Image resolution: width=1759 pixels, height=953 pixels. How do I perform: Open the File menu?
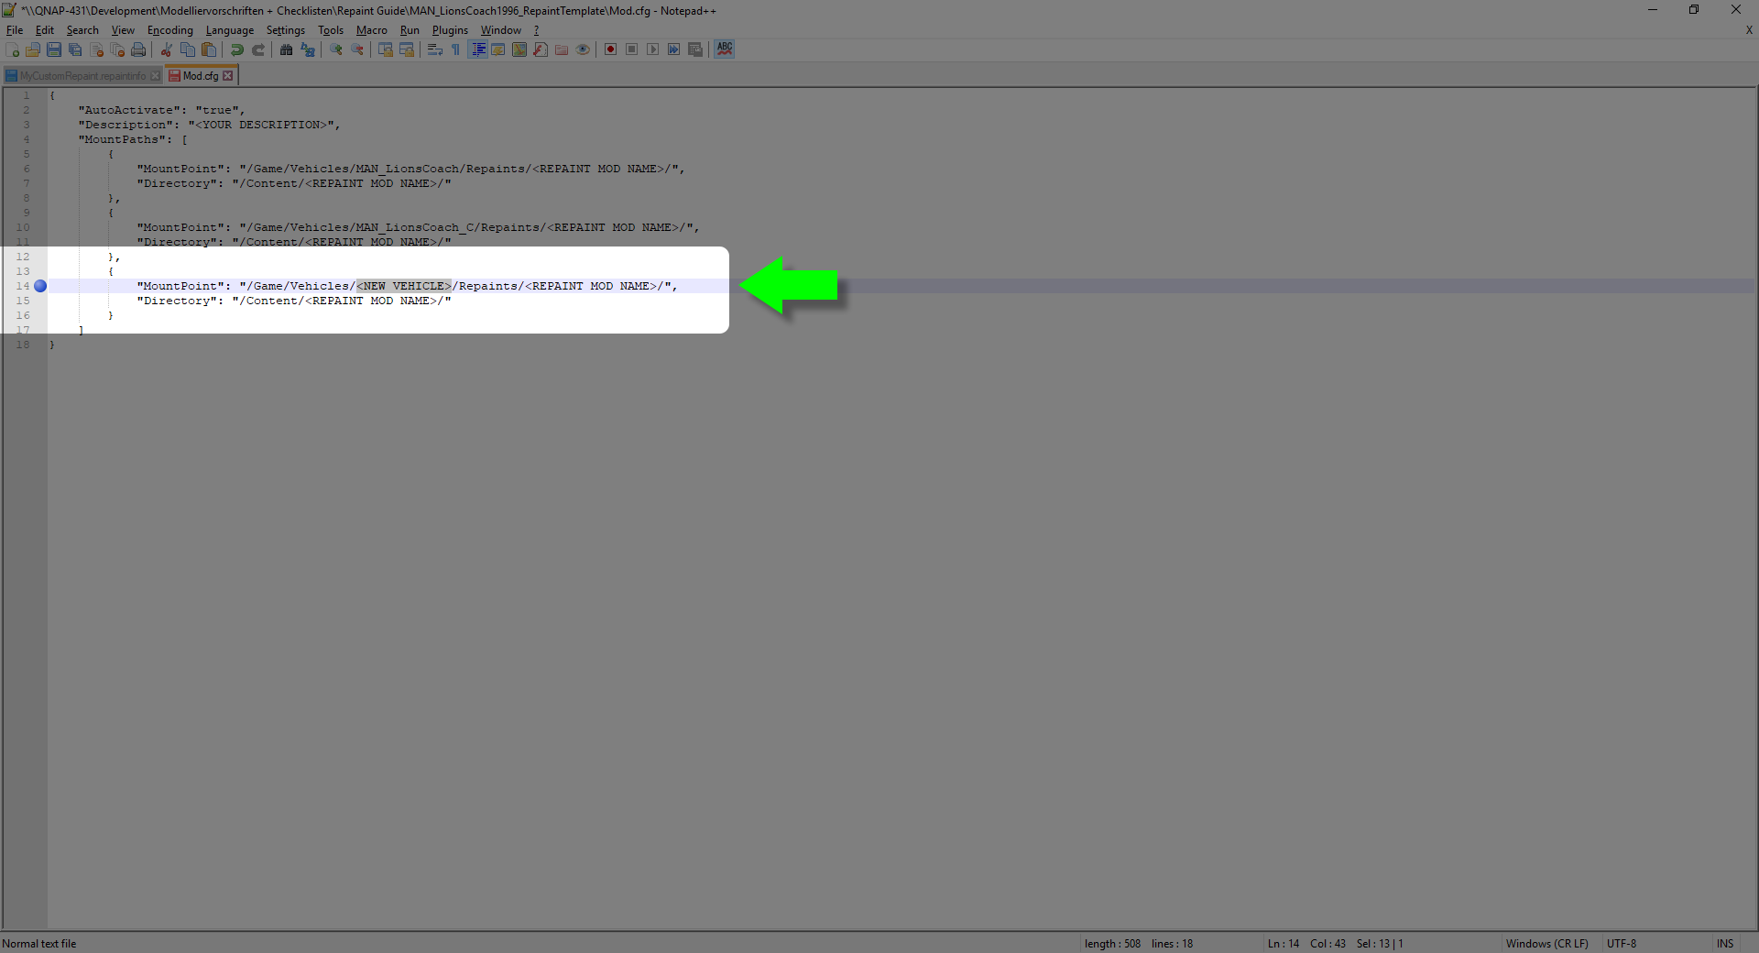pyautogui.click(x=15, y=30)
